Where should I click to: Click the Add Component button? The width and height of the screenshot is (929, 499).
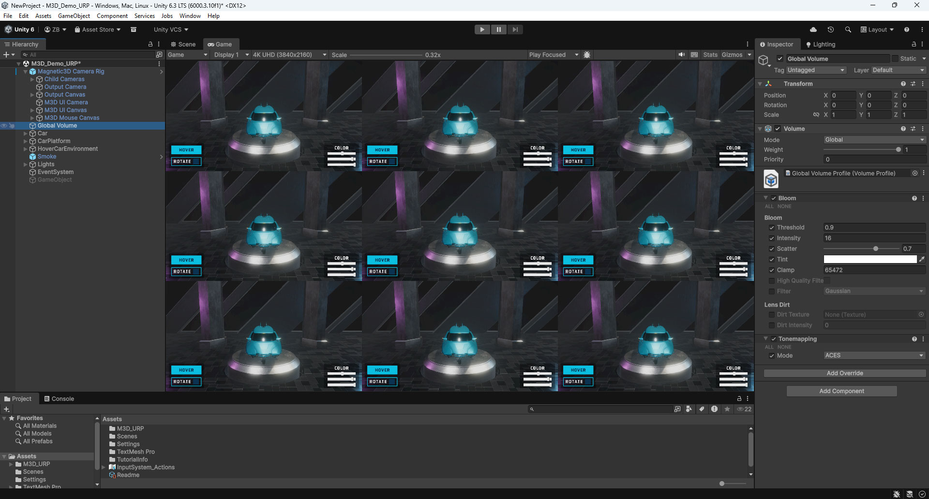(841, 391)
